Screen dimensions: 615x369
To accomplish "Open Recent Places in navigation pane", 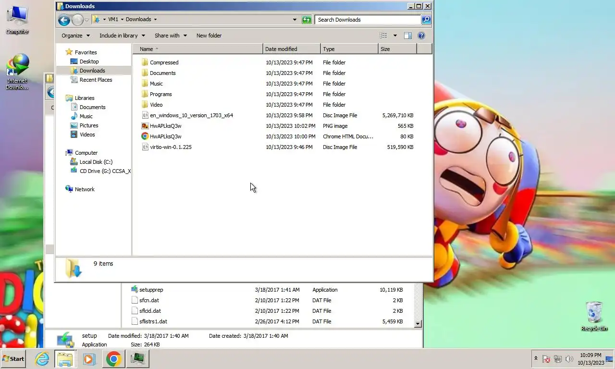I will click(x=96, y=80).
